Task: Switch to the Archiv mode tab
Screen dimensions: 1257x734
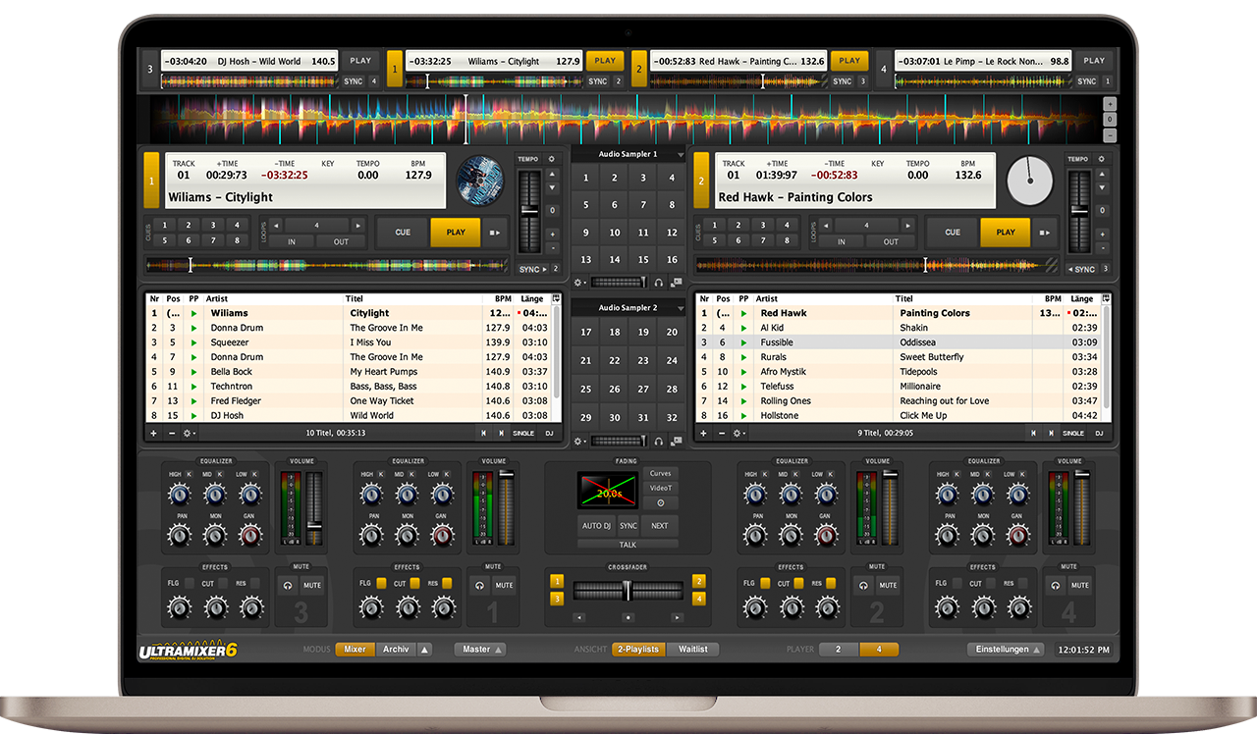Action: [x=396, y=650]
